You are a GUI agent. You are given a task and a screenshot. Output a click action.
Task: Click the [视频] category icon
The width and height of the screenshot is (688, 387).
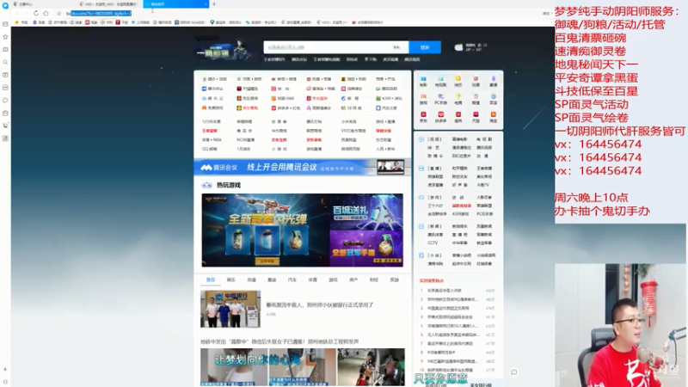coord(421,139)
